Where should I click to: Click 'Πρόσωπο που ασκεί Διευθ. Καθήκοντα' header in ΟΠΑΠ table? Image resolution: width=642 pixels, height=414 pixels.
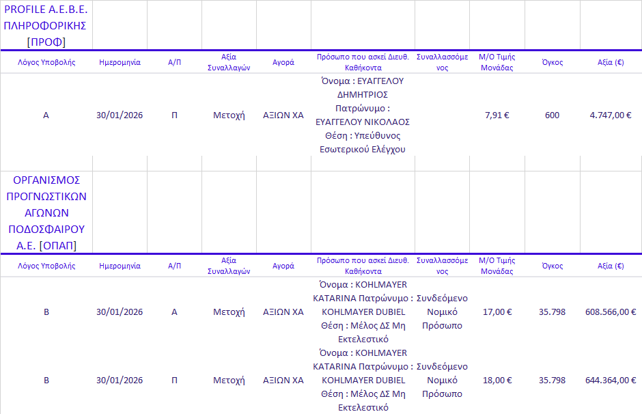coord(363,266)
